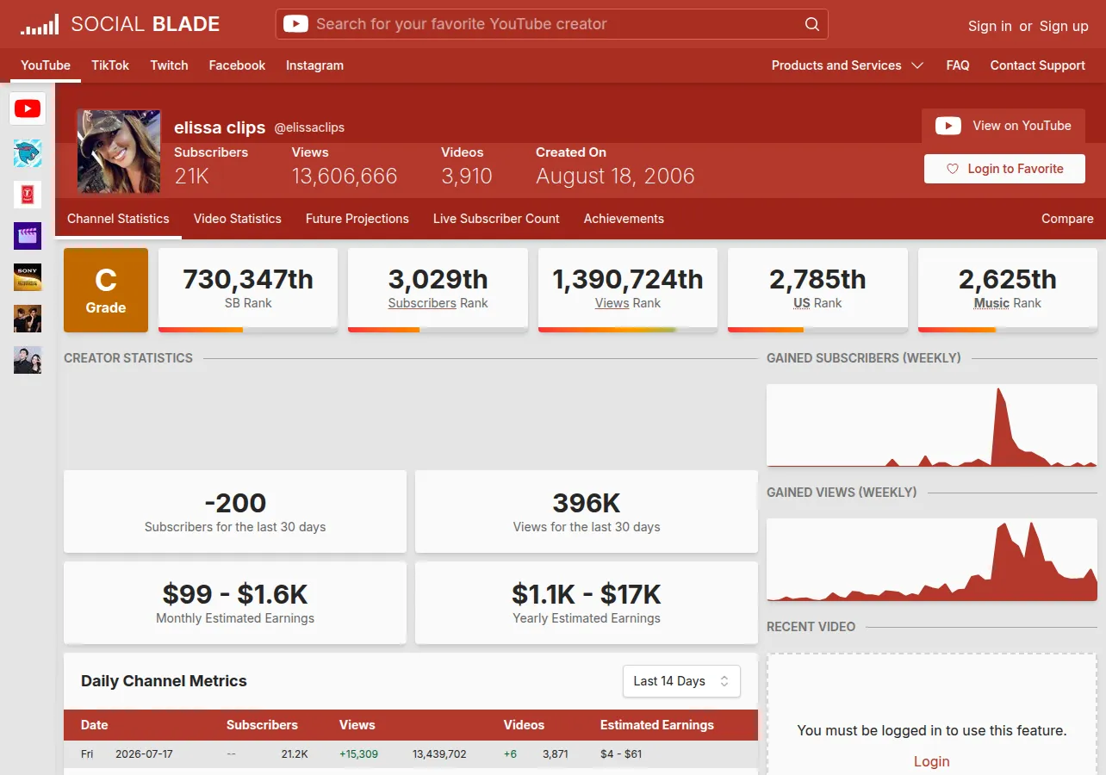Expand Products and Services dropdown
The height and width of the screenshot is (775, 1106).
tap(848, 65)
